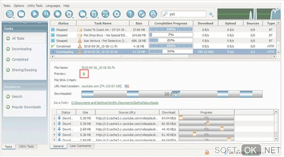Sort task list by Size column
Viewport: 284px width, 157px height.
(139, 23)
